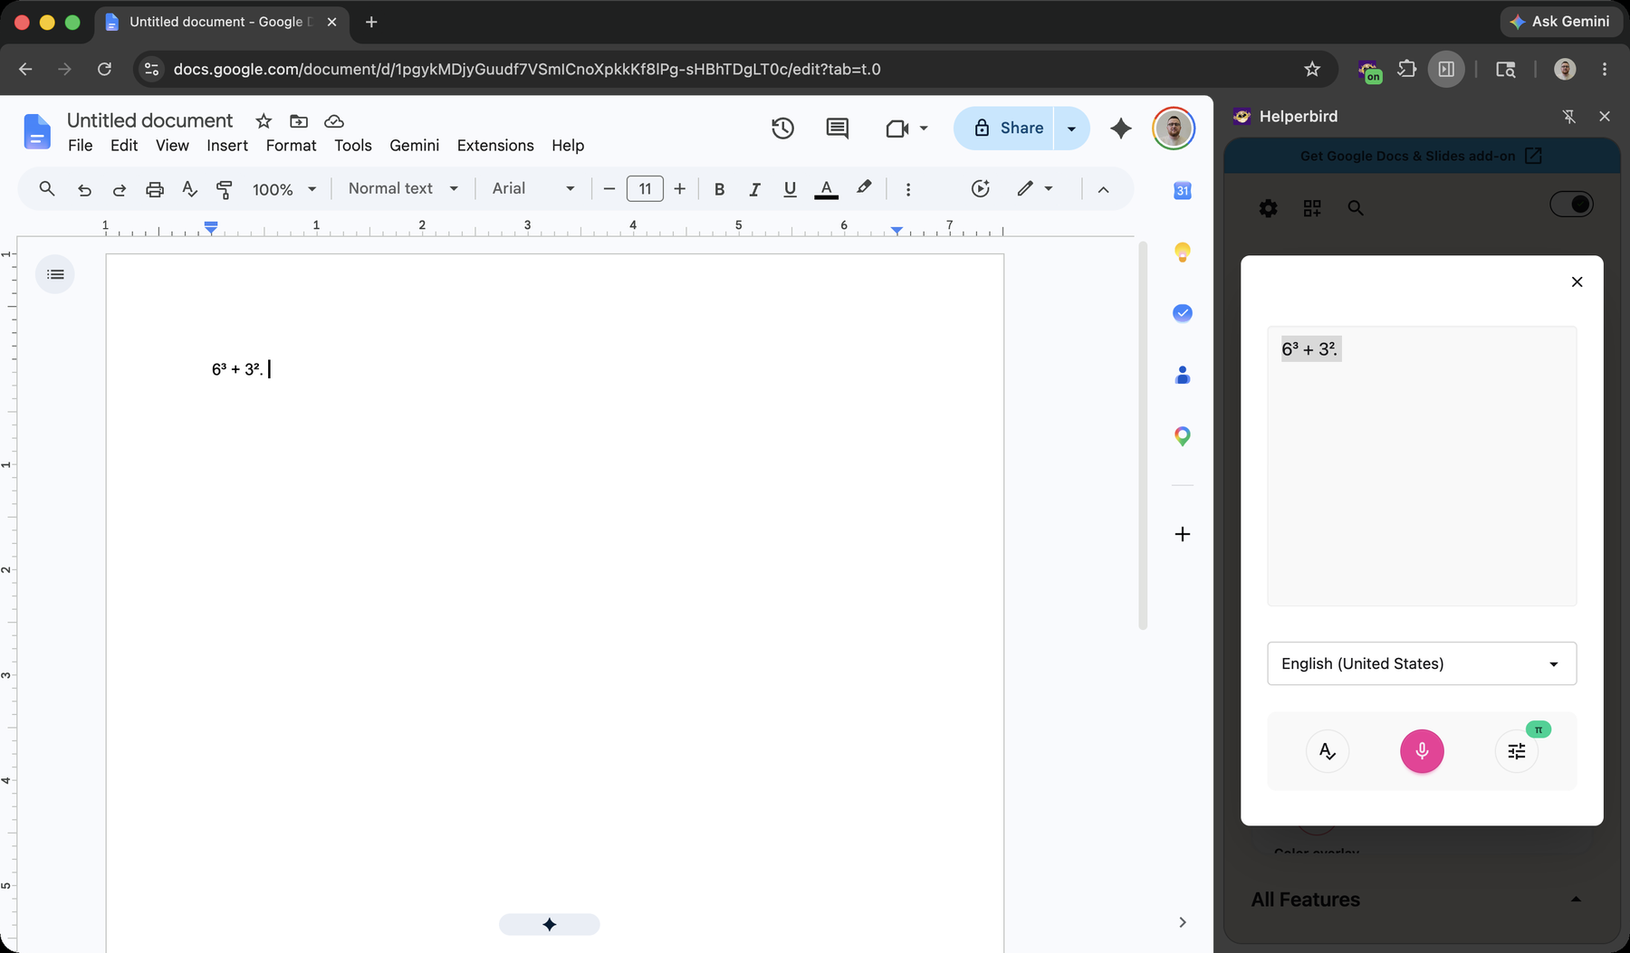Check cloud save status icon
Viewport: 1630px width, 953px height.
(334, 121)
